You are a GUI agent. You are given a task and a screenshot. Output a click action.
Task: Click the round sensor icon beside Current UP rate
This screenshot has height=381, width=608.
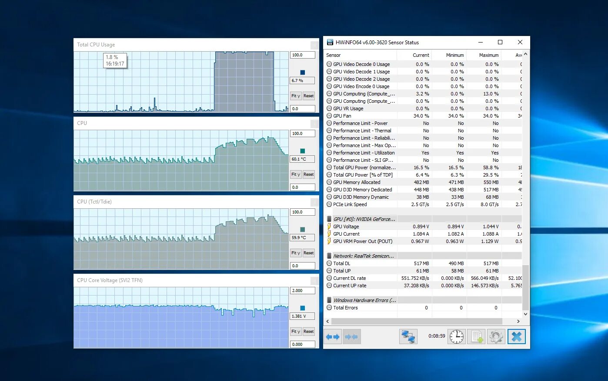click(329, 286)
